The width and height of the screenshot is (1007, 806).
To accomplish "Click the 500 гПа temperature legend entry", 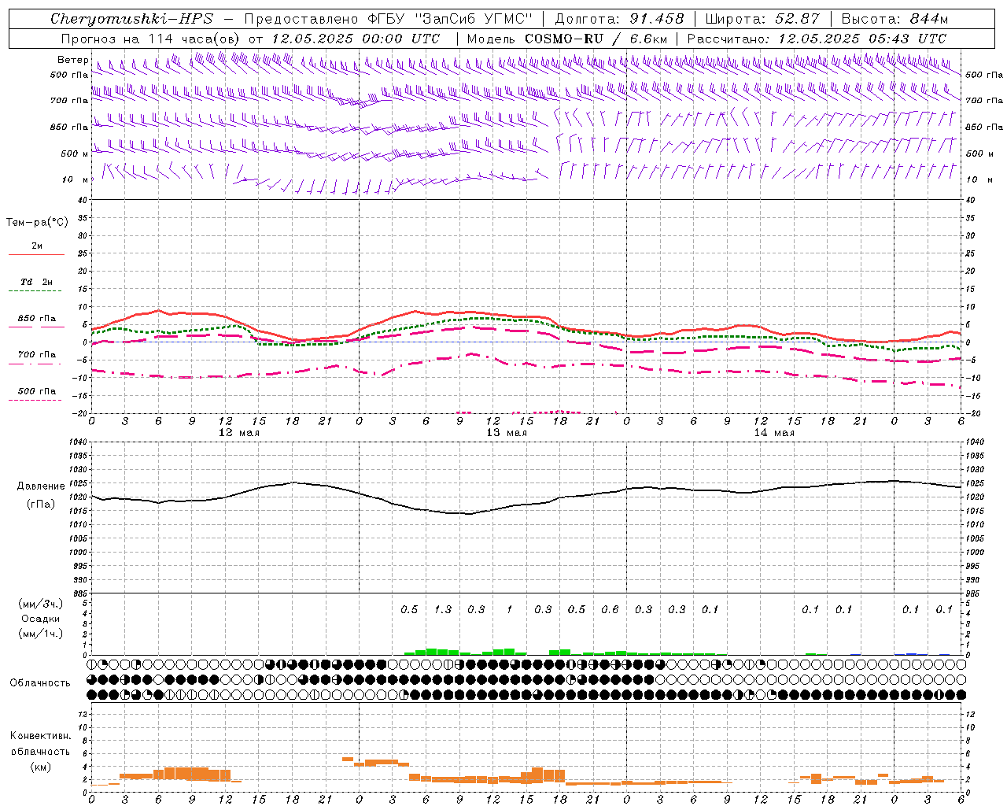I will (37, 391).
